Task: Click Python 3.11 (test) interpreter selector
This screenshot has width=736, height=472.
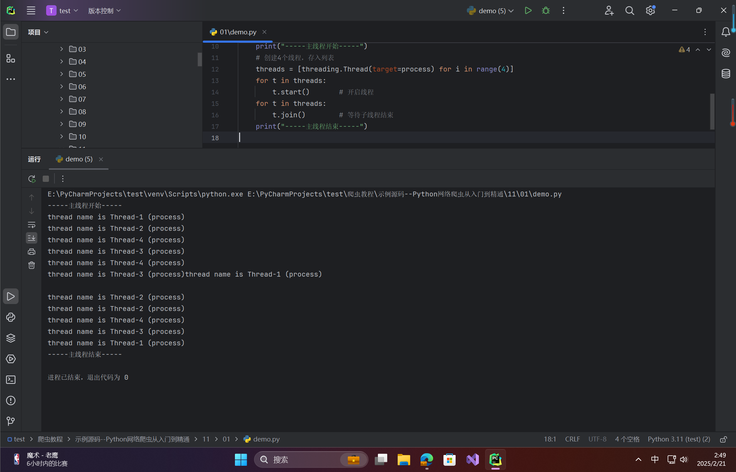Action: click(x=678, y=439)
